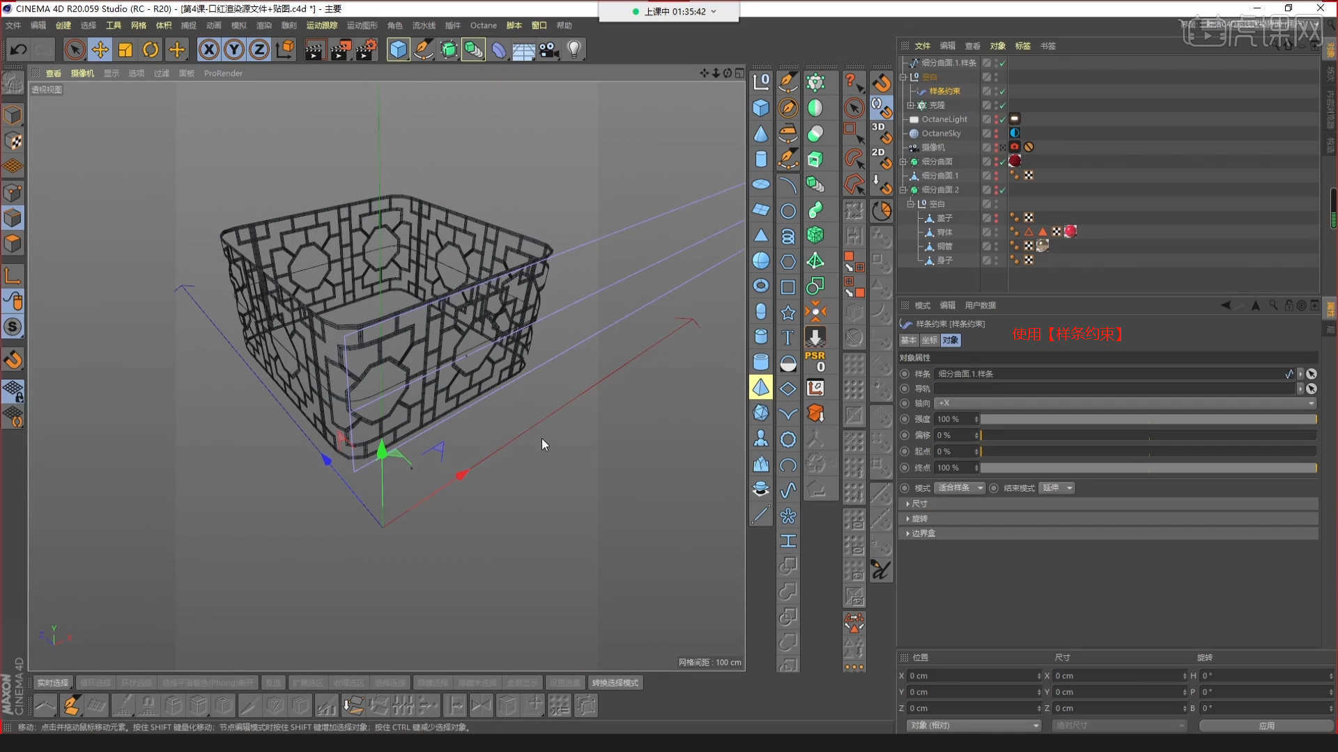Open the 对象 (相对) coordinate dropdown
Viewport: 1338px width, 752px height.
974,726
